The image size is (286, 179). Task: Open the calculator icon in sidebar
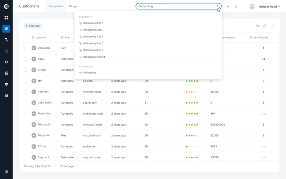[6, 96]
